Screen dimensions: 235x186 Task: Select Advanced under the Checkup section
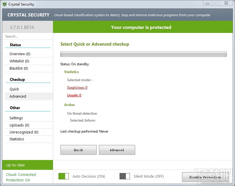tap(17, 96)
